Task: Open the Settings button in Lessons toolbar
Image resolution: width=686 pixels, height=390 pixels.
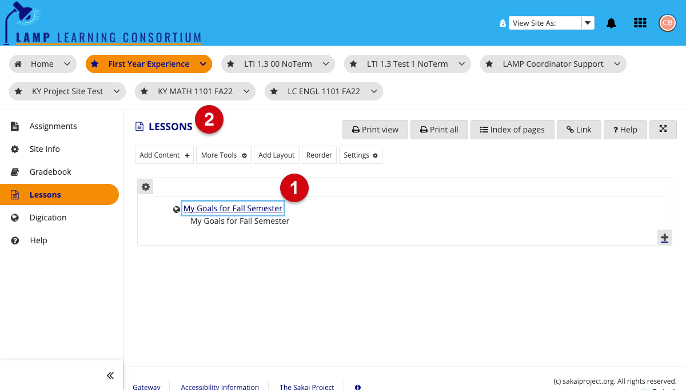Action: [x=361, y=155]
